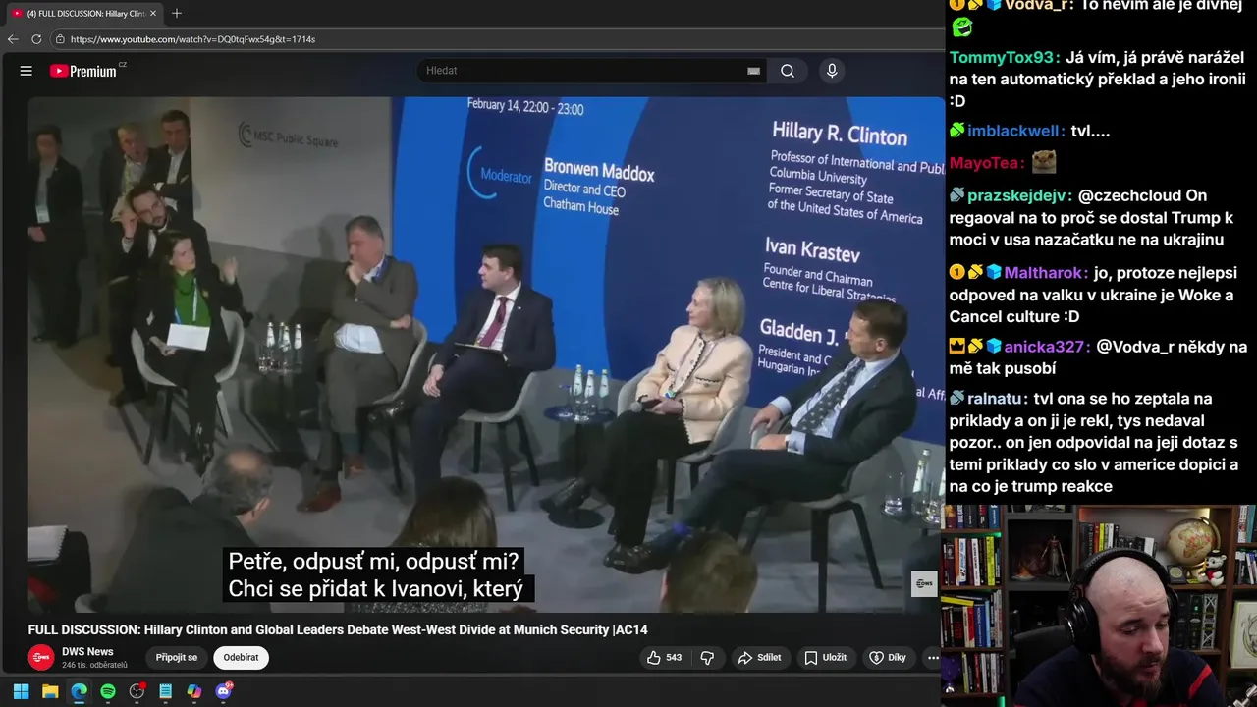
Task: Click the DWS watermark in video corner
Action: (x=924, y=583)
